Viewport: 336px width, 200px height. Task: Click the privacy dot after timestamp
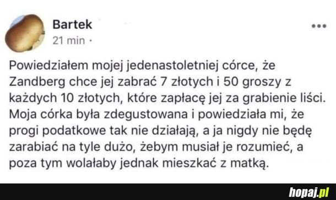click(90, 40)
